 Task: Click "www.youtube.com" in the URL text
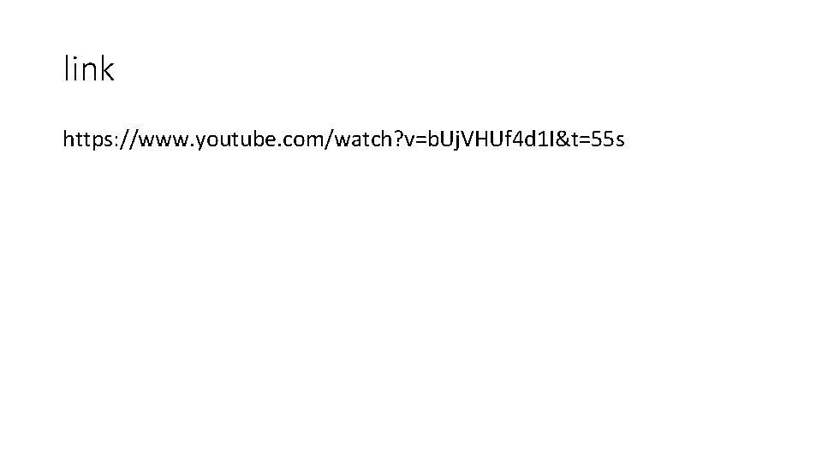(x=231, y=139)
